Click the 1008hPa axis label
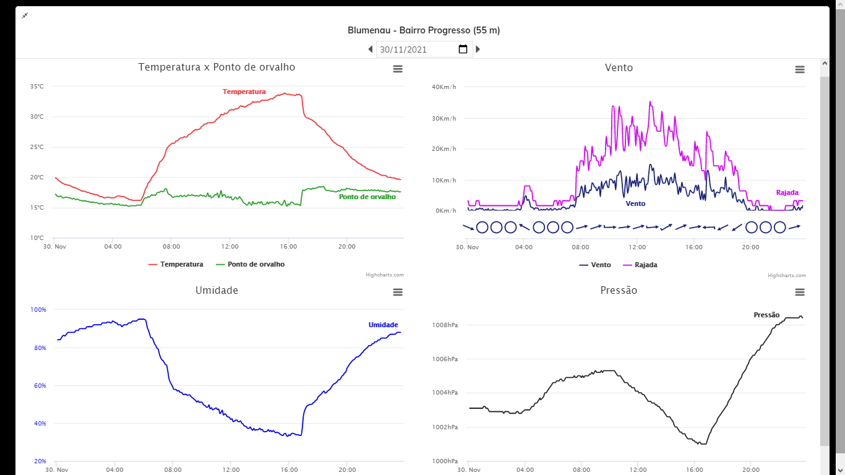Image resolution: width=845 pixels, height=475 pixels. pyautogui.click(x=446, y=325)
